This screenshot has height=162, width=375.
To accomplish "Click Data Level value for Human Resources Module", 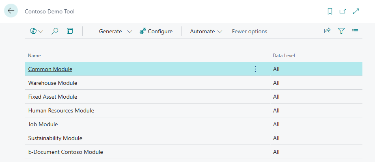I will (x=276, y=110).
